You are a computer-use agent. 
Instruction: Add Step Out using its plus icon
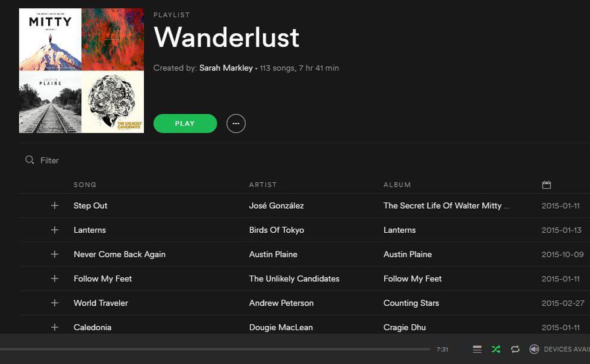point(55,205)
